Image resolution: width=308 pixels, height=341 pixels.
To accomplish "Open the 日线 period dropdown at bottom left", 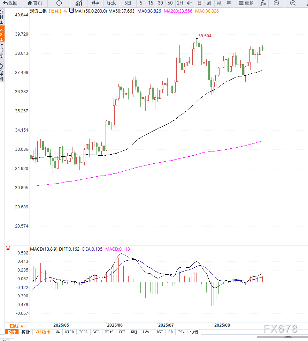I will [16, 325].
